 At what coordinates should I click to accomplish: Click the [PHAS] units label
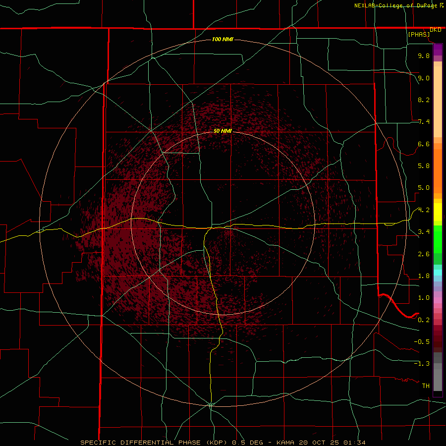click(x=419, y=34)
